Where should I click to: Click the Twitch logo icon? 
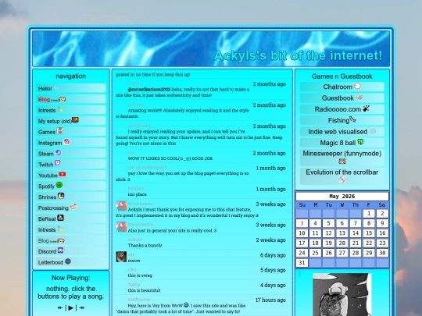[x=58, y=163]
